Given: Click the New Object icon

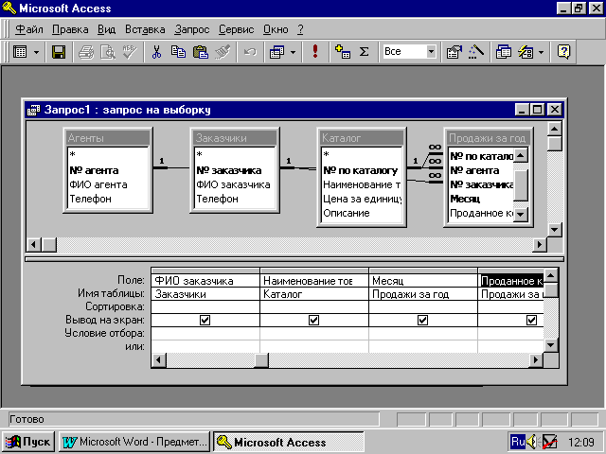Looking at the screenshot, I should [526, 52].
